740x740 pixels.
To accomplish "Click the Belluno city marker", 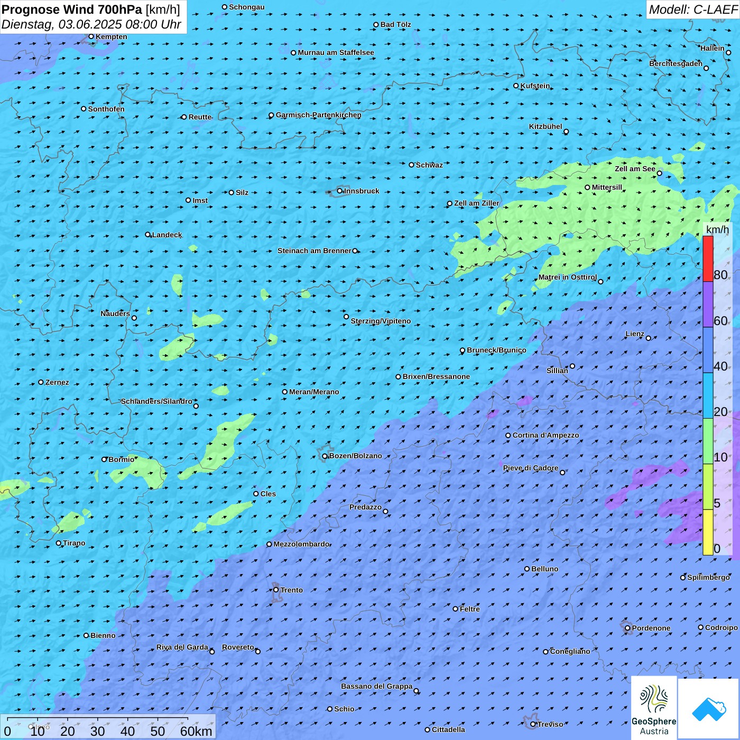I will point(527,569).
